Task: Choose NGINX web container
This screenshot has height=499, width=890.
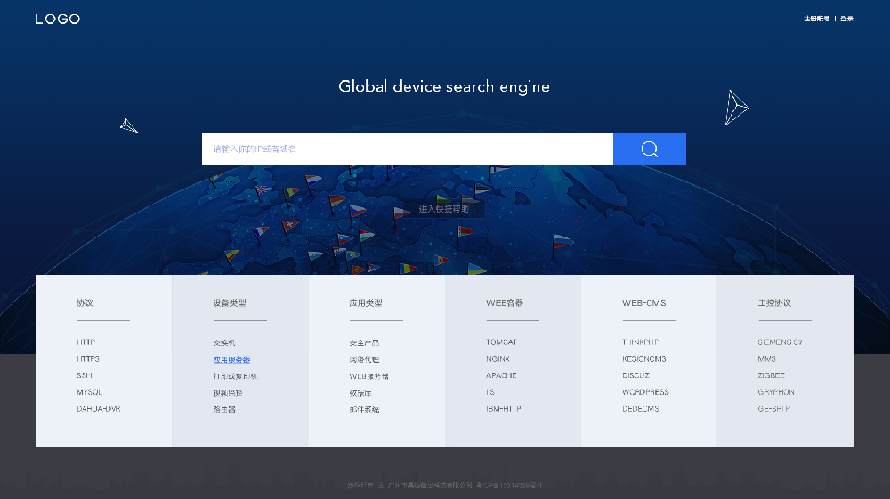Action: coord(498,359)
